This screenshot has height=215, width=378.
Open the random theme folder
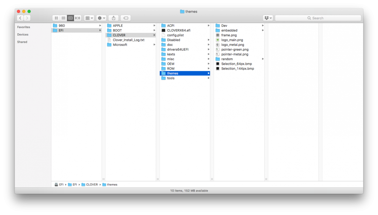[239, 59]
